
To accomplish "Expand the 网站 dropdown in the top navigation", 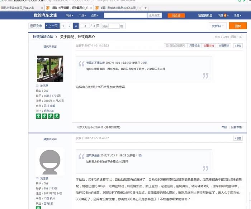I will click(x=70, y=16).
